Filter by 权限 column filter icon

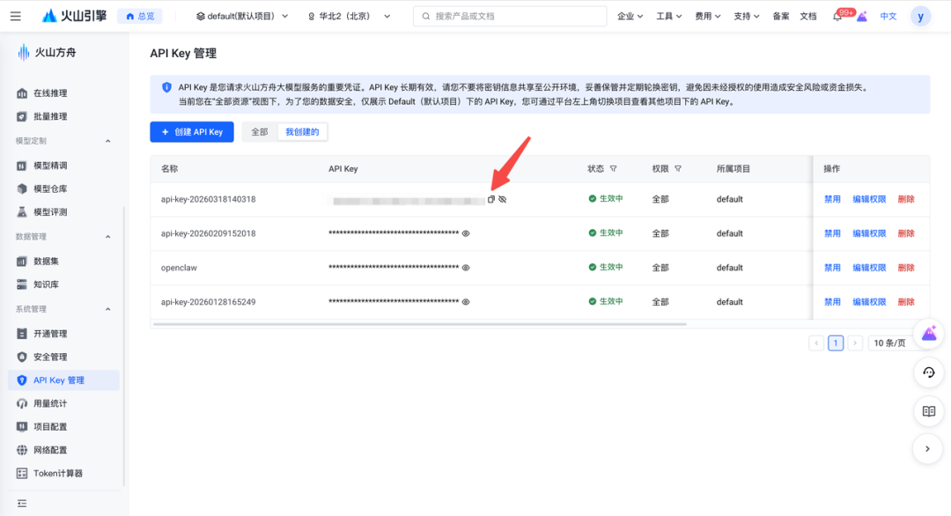coord(678,169)
